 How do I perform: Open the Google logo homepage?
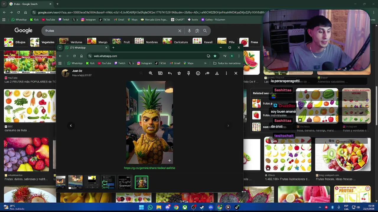(x=23, y=30)
